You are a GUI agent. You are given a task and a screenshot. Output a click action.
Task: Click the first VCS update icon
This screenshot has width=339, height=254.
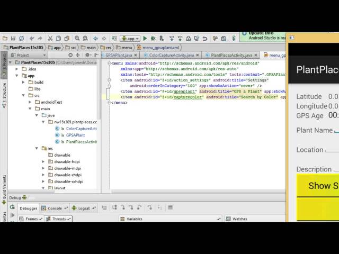point(172,39)
